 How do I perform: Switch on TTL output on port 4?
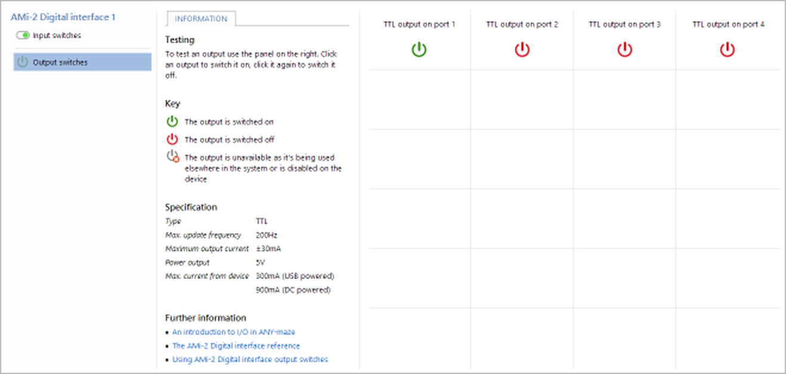tap(727, 49)
